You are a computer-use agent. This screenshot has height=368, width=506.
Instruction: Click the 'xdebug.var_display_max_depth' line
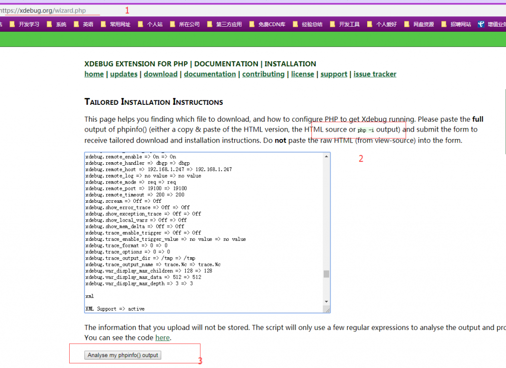[139, 284]
